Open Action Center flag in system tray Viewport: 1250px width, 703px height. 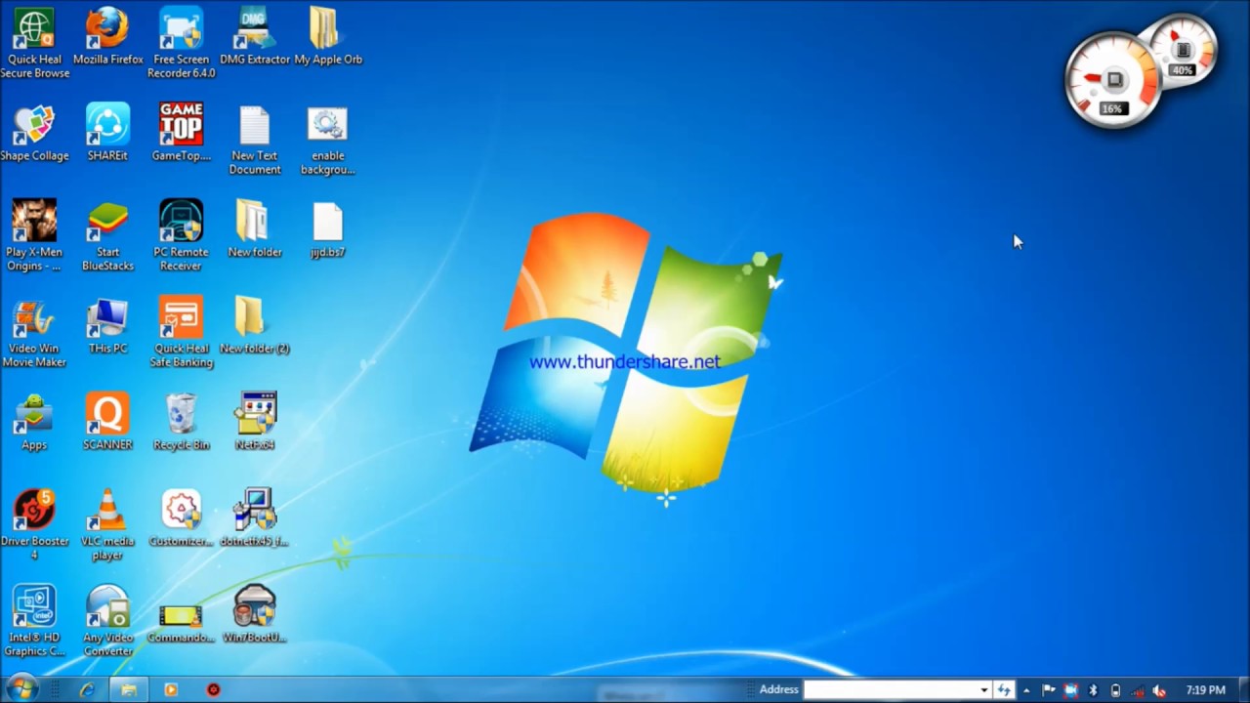(x=1049, y=690)
